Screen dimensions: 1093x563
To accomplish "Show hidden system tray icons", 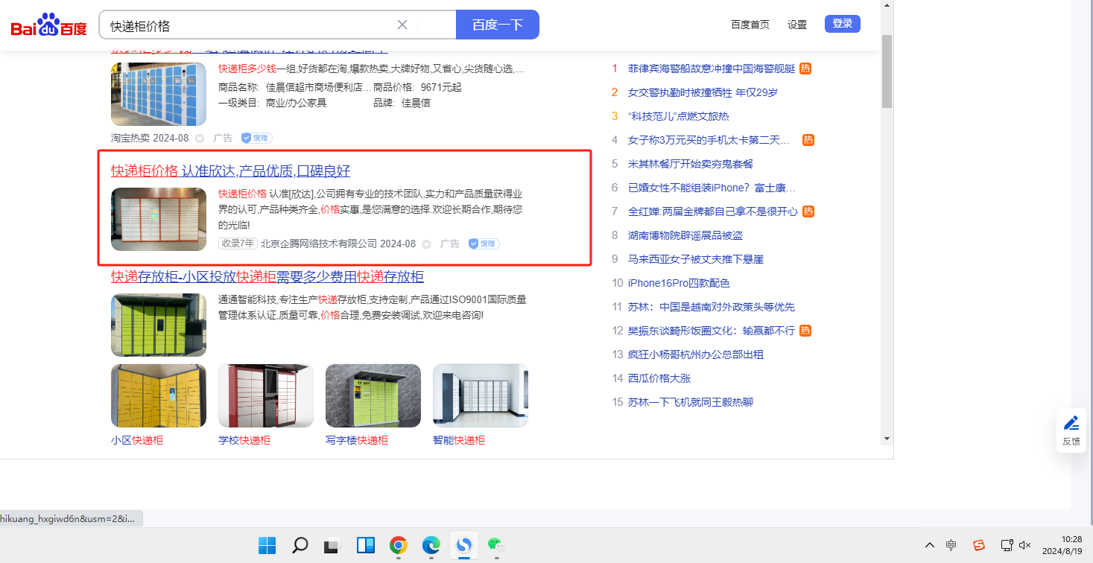I will point(930,545).
